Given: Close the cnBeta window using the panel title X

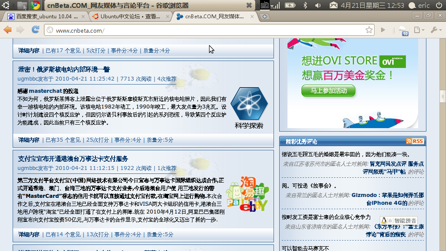Looking at the screenshot, I should [x=249, y=5].
